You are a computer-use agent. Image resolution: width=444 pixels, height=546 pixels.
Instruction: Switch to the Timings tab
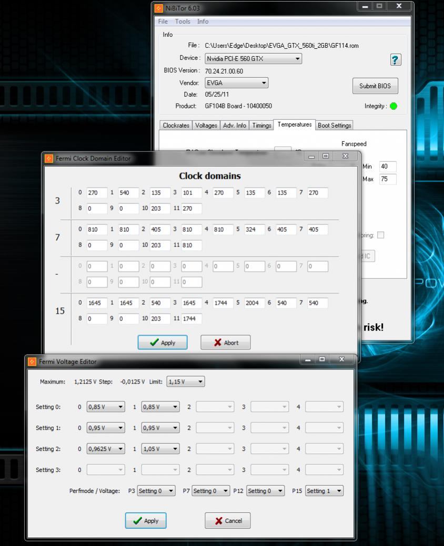click(x=262, y=126)
